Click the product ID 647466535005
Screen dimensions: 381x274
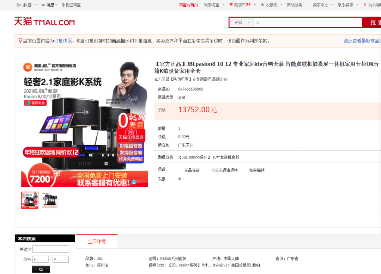190,89
